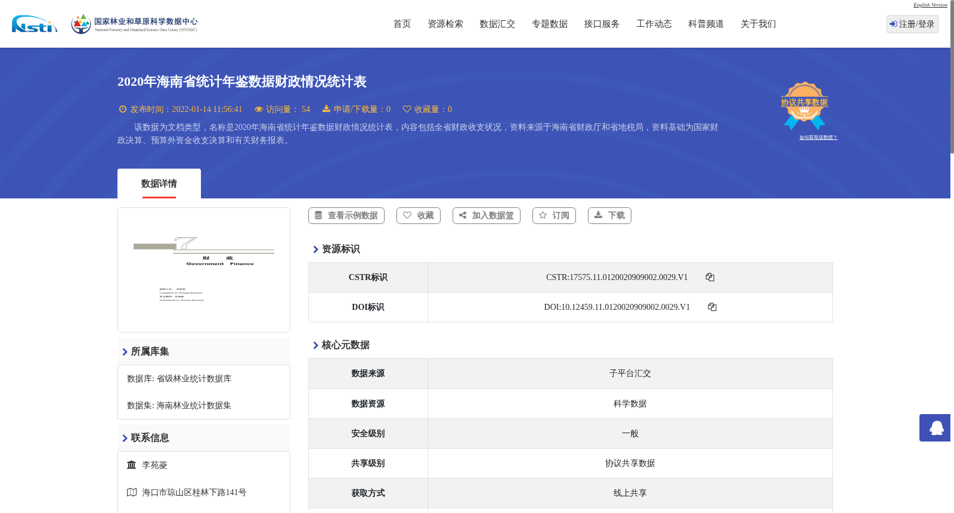Open the 接口服务 menu
954x513 pixels.
602,24
